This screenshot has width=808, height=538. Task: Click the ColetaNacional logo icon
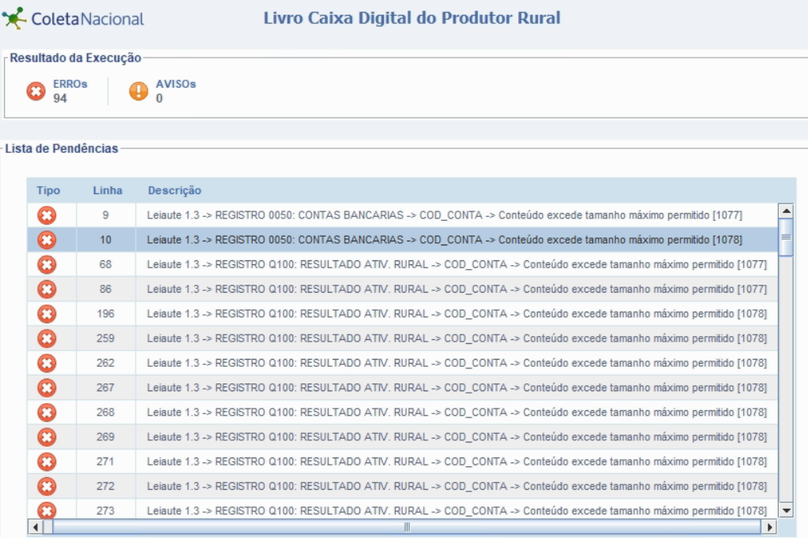coord(15,17)
